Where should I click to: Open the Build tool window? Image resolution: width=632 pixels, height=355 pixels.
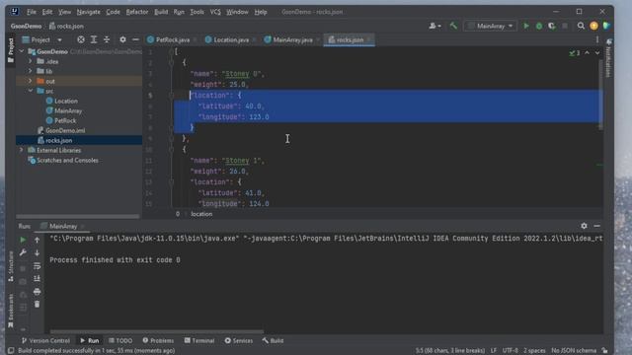tap(273, 340)
